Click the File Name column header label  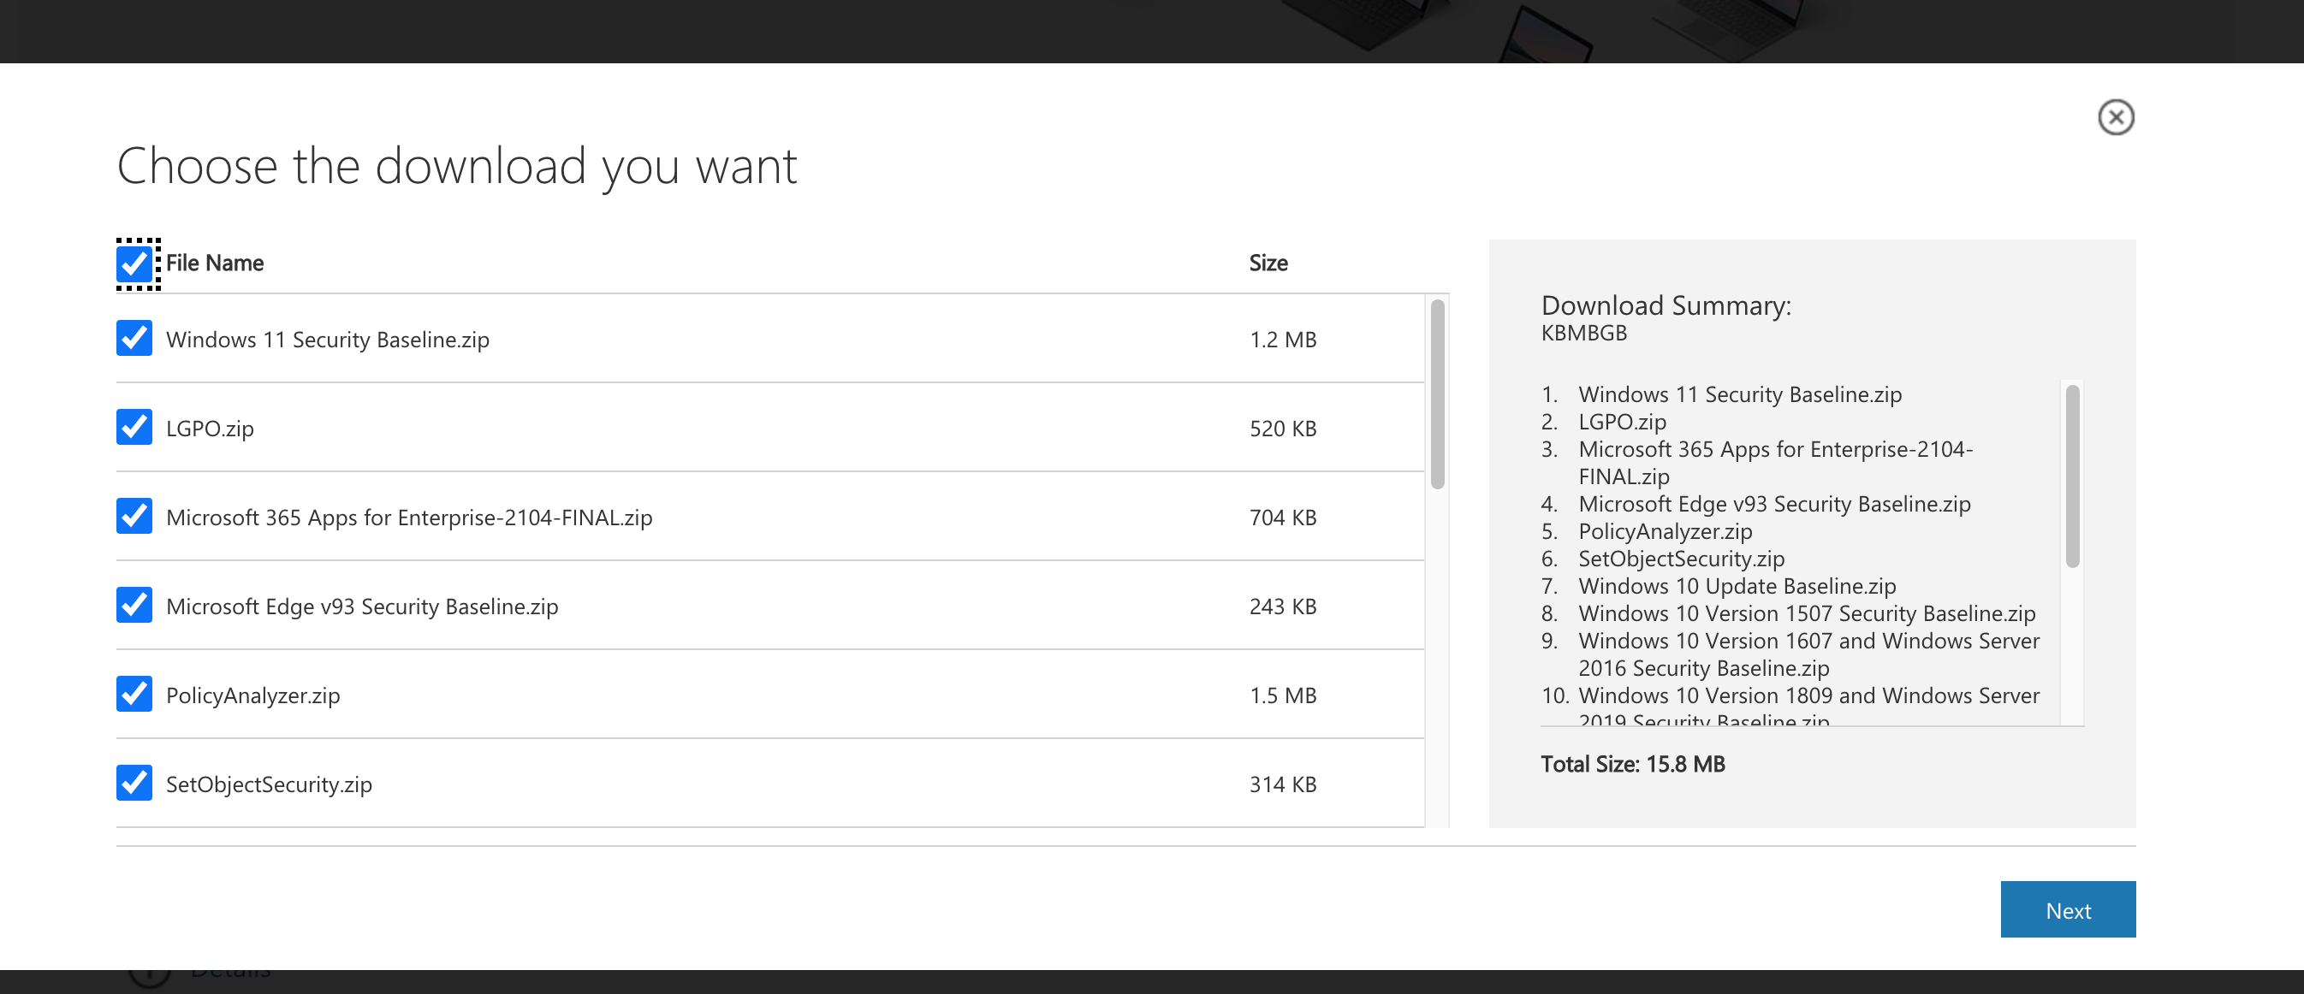[215, 263]
